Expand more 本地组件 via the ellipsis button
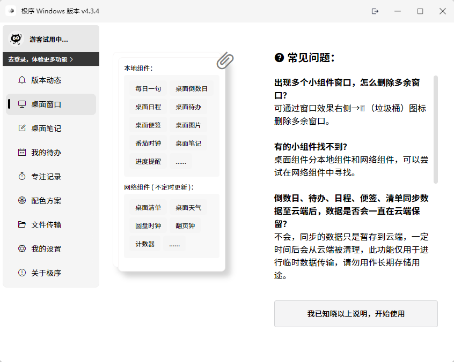 (x=180, y=162)
